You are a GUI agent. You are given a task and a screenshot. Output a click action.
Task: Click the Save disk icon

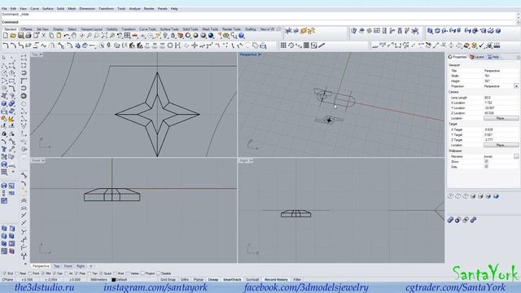[x=20, y=36]
